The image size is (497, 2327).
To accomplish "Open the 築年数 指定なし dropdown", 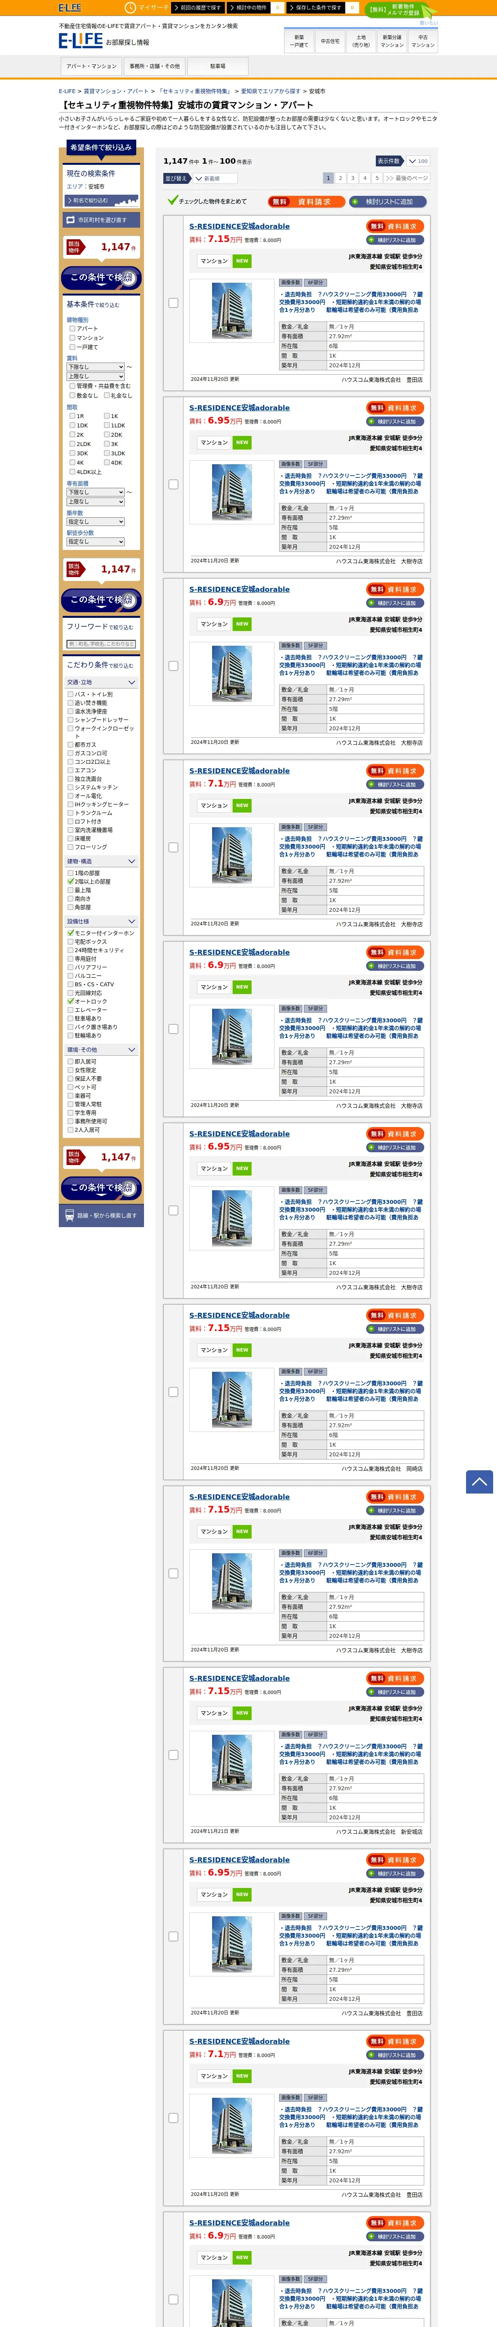I will [96, 521].
